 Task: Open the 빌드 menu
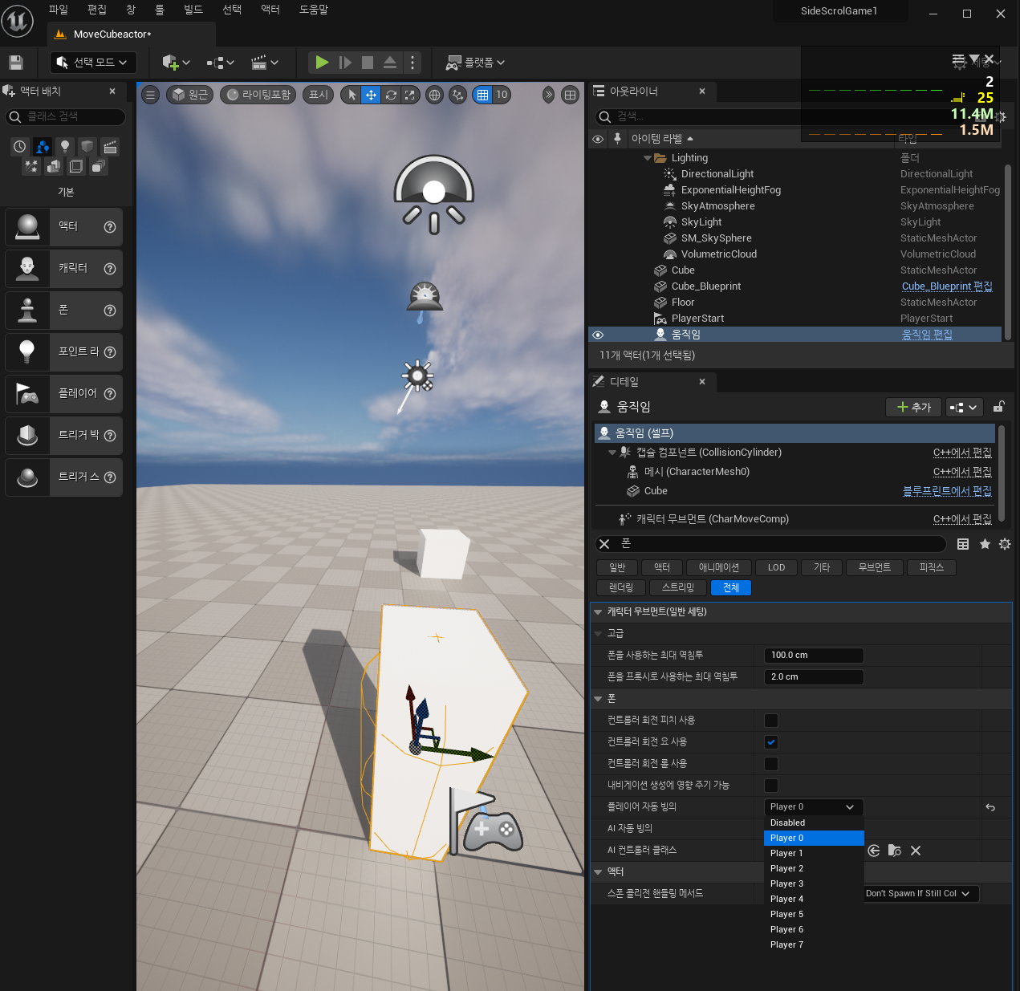(x=193, y=10)
